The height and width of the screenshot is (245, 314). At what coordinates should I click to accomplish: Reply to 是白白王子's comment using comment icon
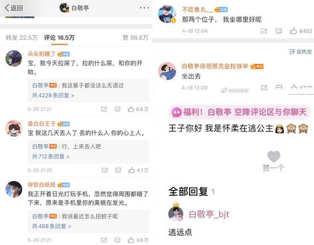click(118, 170)
